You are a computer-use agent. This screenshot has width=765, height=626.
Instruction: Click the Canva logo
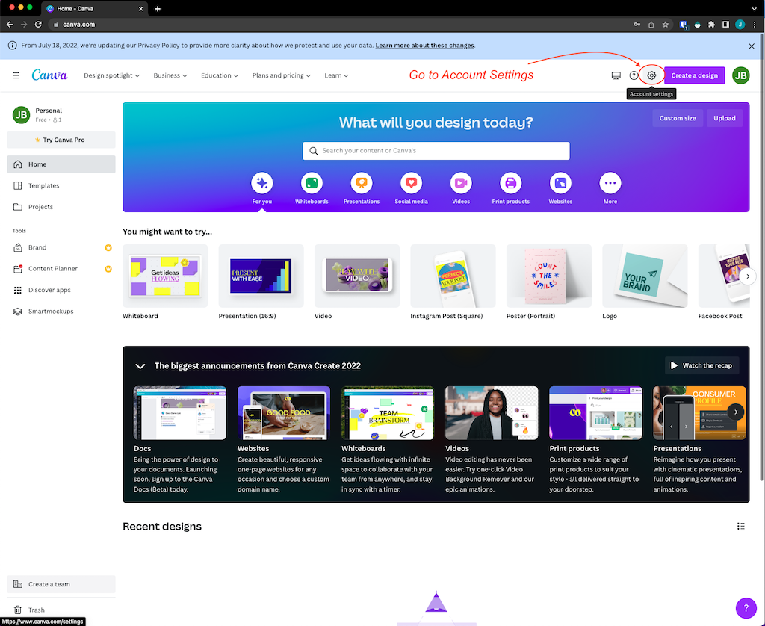coord(50,75)
